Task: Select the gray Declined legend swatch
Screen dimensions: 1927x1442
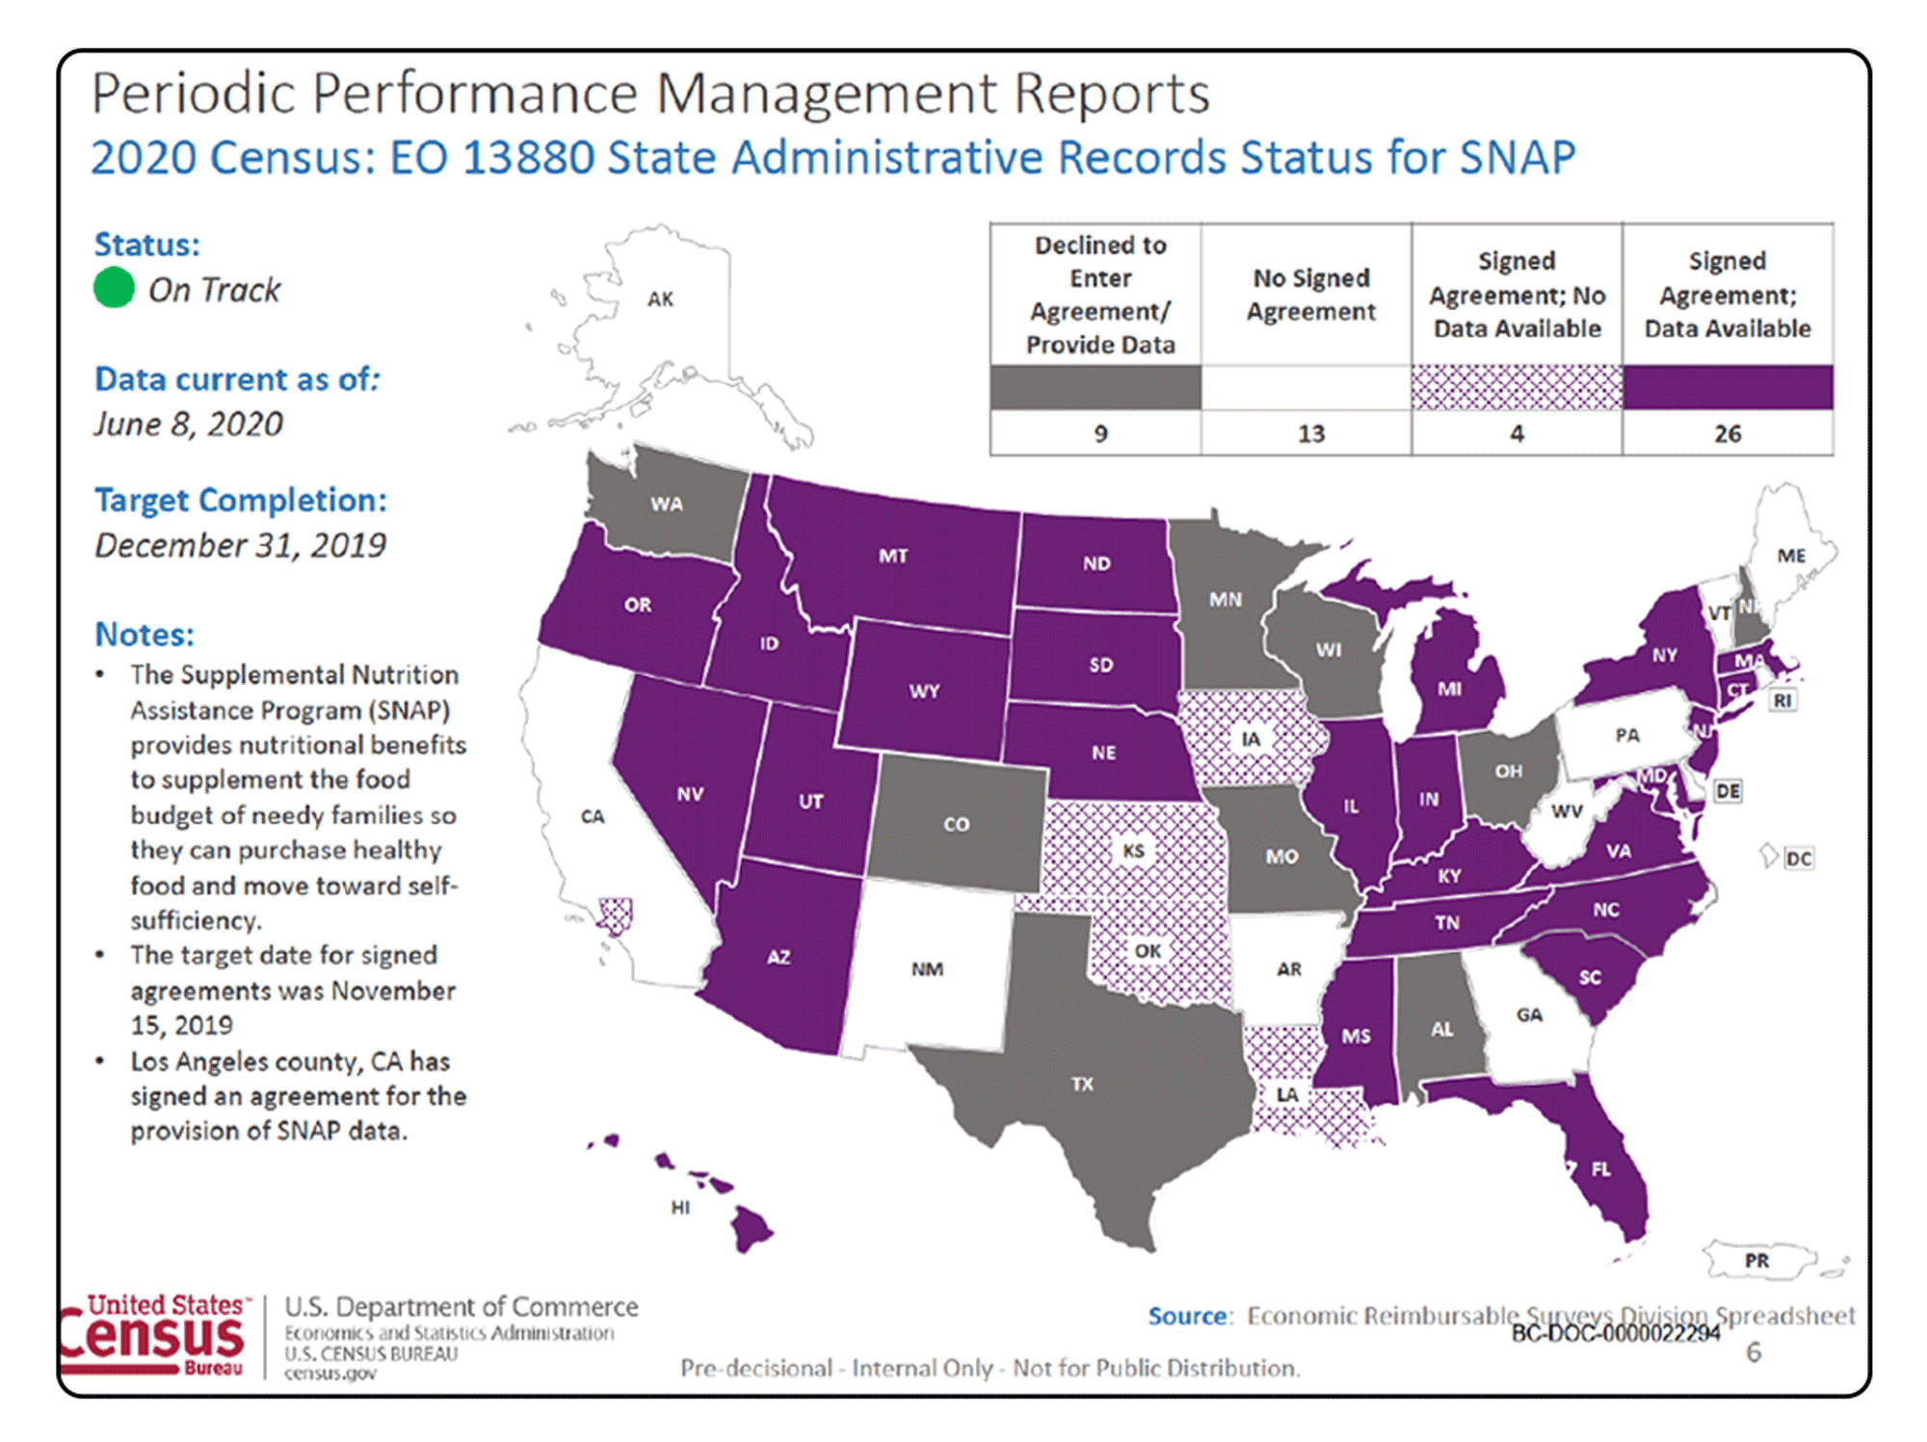Action: [1095, 387]
